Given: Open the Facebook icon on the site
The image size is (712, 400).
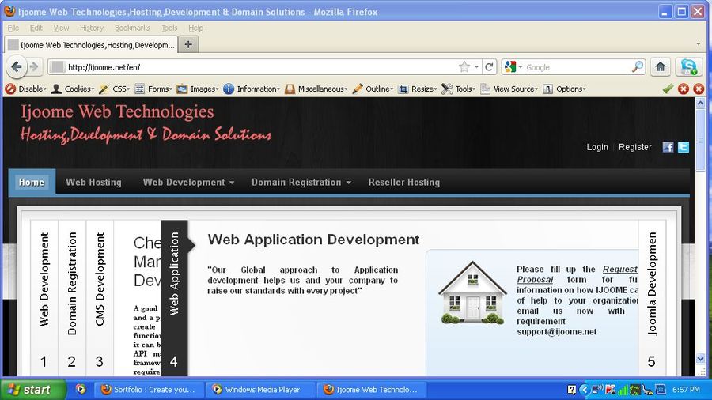Looking at the screenshot, I should pos(668,147).
